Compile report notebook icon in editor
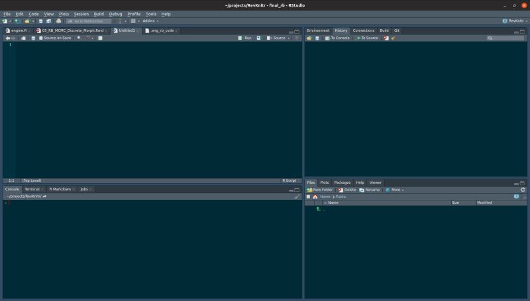This screenshot has height=301, width=530. coord(100,38)
